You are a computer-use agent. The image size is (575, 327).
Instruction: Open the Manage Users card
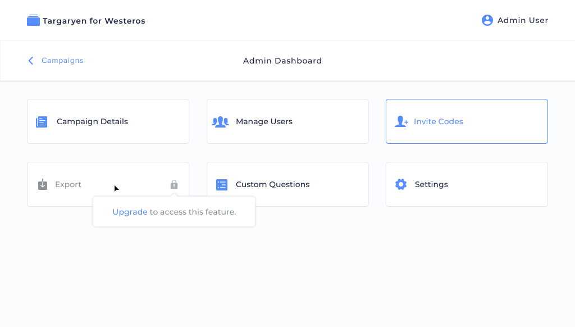(287, 121)
